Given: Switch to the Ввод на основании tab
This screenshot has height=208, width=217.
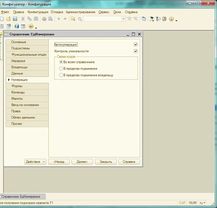Looking at the screenshot, I should click(27, 105).
